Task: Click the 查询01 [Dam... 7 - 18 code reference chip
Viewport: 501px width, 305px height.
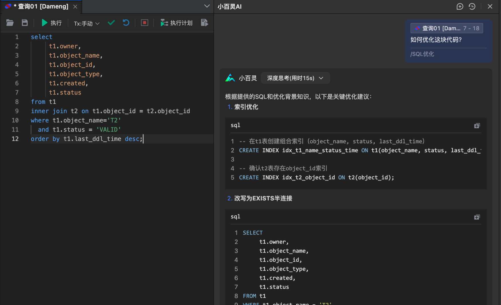Action: [447, 28]
